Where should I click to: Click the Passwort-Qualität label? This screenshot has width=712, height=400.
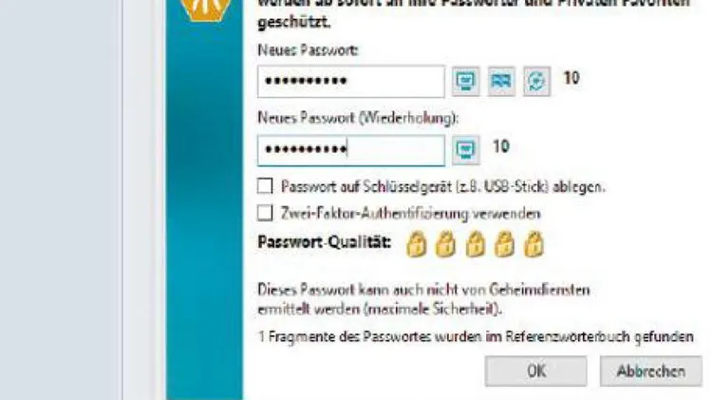pyautogui.click(x=325, y=242)
